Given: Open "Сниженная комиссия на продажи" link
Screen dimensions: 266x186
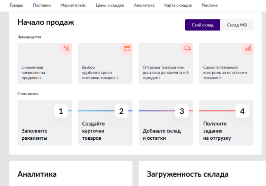Looking at the screenshot, I should [33, 73].
